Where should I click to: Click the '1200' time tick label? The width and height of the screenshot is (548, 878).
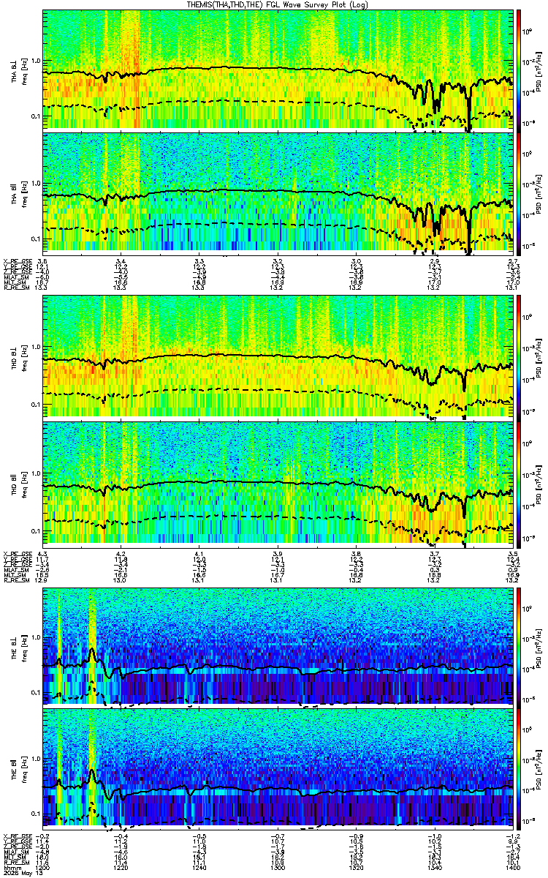(x=43, y=866)
